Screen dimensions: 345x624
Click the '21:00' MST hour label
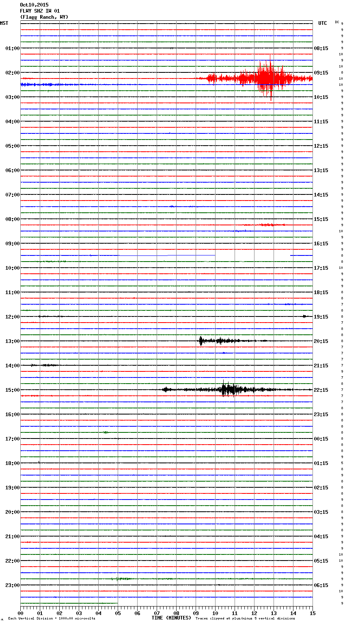coord(12,536)
